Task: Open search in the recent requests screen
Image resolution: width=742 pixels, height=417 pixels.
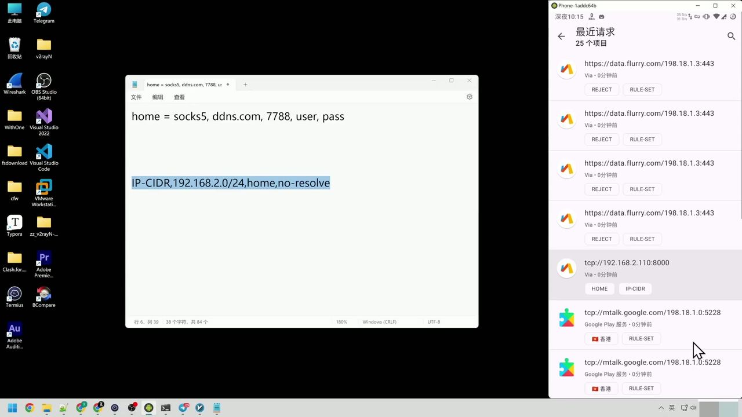Action: (731, 36)
